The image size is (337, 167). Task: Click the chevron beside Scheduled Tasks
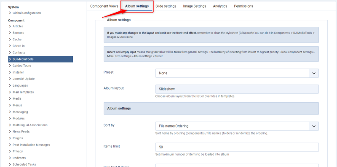pyautogui.click(x=10, y=164)
